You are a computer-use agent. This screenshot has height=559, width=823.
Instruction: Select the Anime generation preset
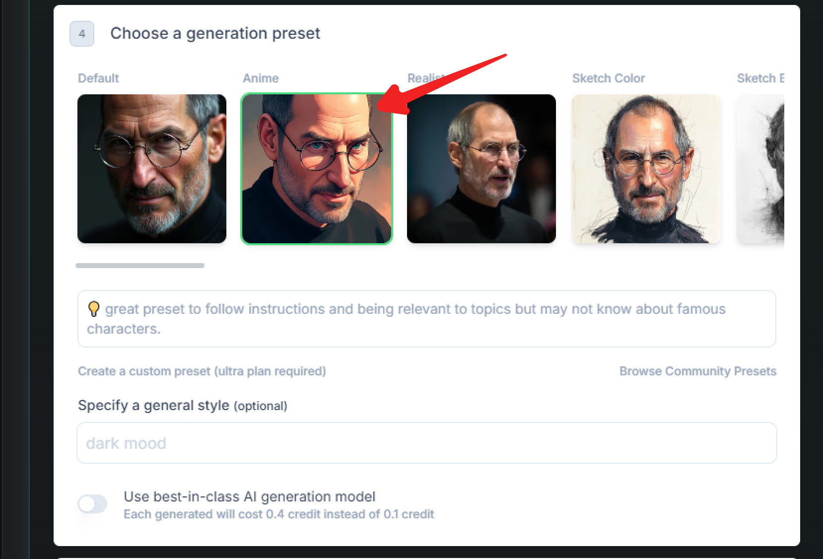(x=316, y=169)
